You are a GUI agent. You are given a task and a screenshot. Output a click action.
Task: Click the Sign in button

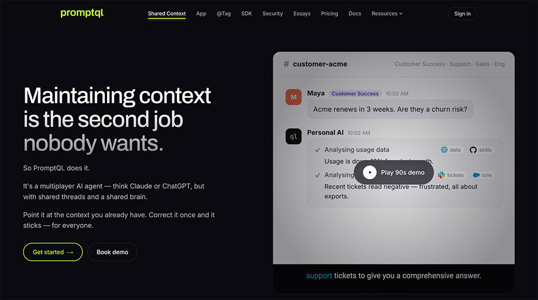pos(462,14)
